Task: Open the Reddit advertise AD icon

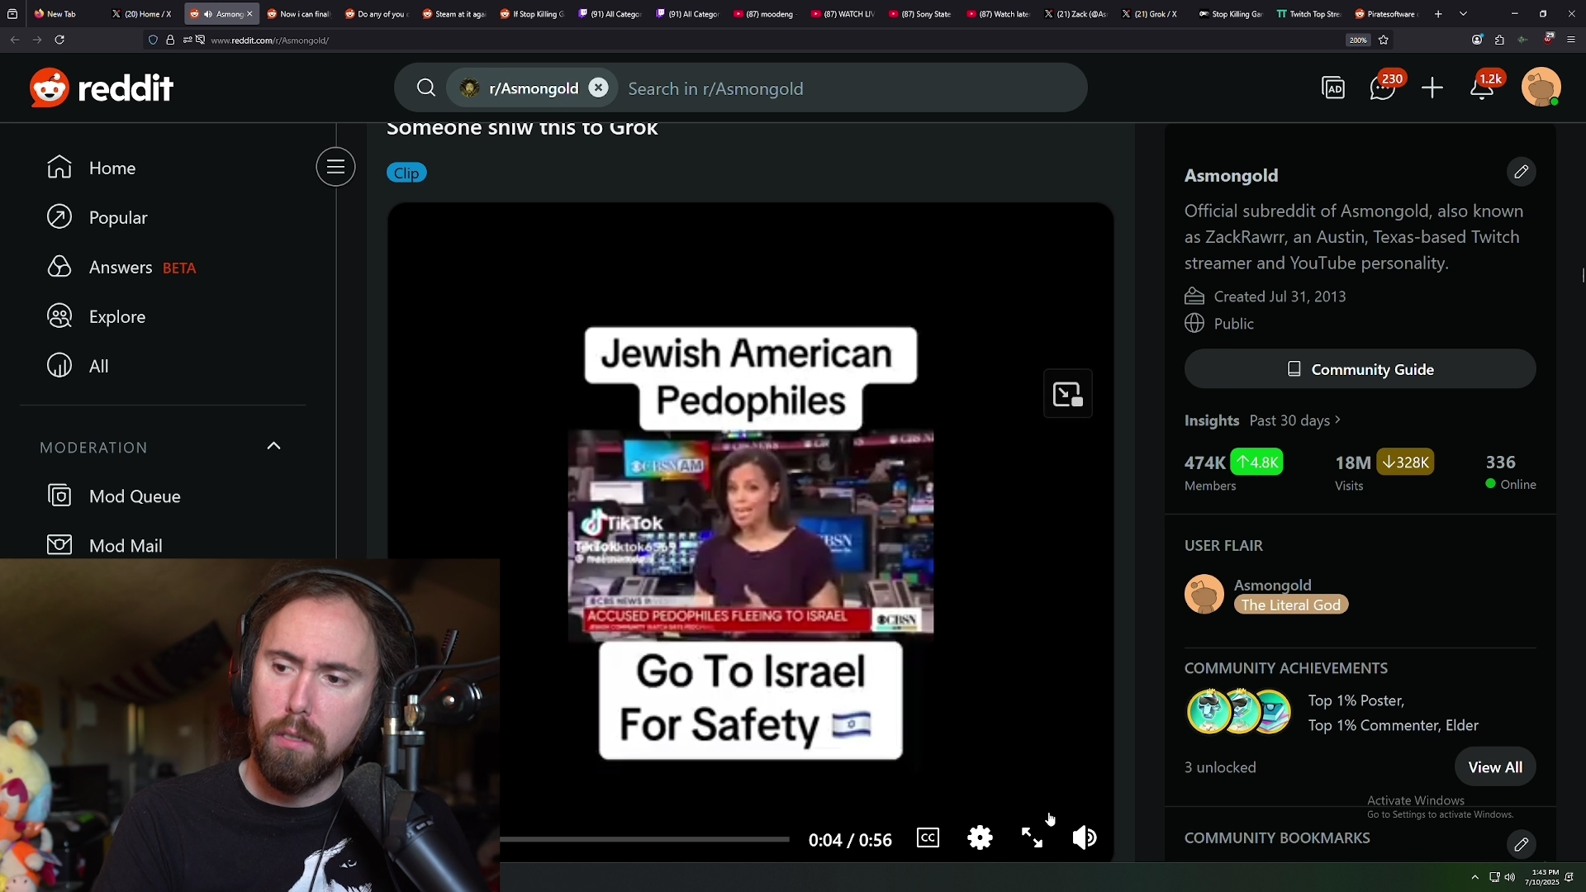Action: click(x=1333, y=88)
